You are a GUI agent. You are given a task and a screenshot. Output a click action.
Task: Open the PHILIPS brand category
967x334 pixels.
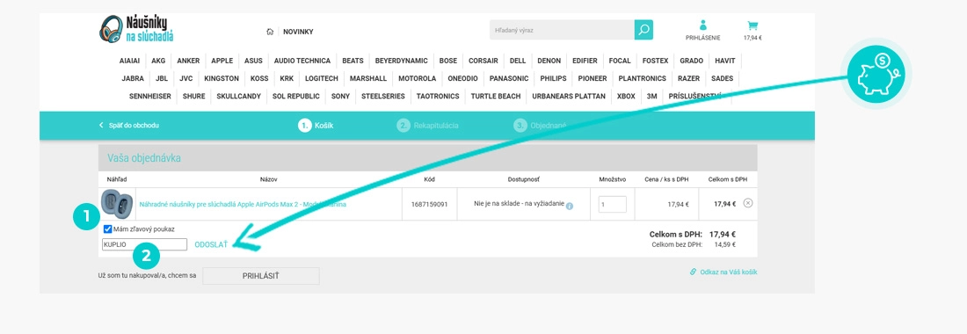coord(553,79)
